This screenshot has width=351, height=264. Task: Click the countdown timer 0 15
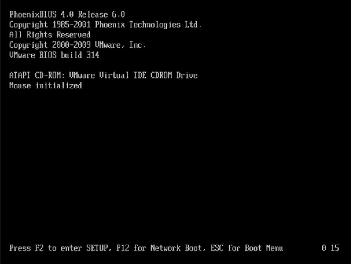click(x=330, y=248)
